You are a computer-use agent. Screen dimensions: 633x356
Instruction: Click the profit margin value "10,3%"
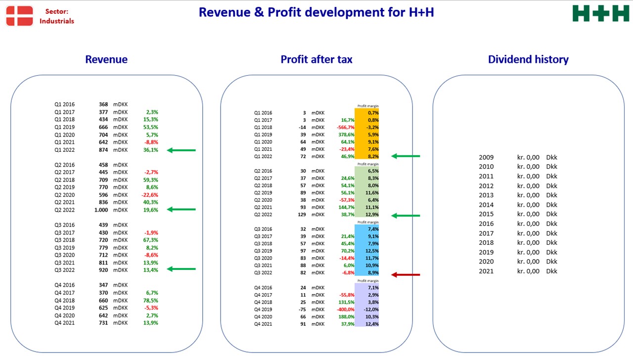point(372,317)
